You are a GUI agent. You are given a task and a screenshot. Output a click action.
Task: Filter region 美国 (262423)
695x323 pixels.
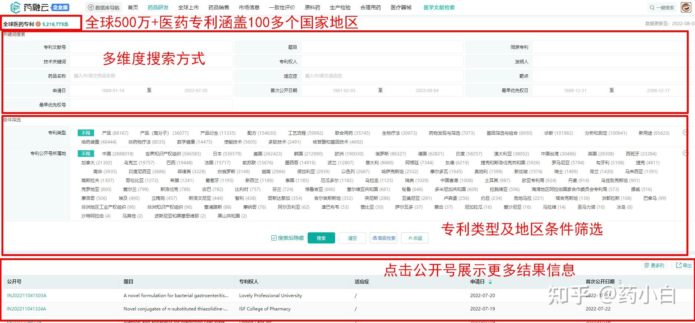tap(268, 154)
